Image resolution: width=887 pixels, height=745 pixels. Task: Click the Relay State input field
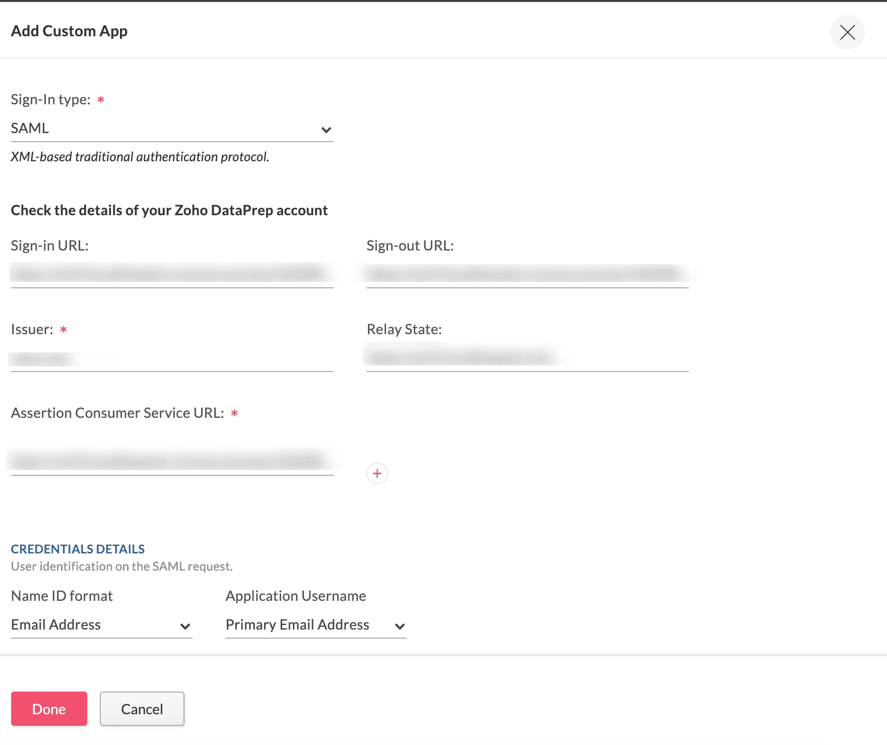pyautogui.click(x=527, y=358)
